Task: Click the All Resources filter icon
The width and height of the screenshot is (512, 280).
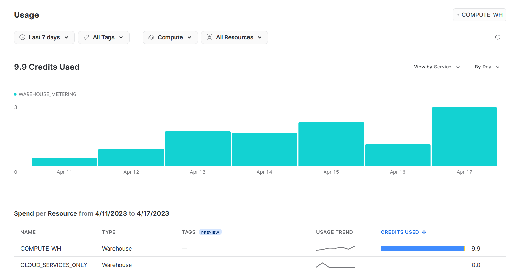Action: tap(210, 37)
